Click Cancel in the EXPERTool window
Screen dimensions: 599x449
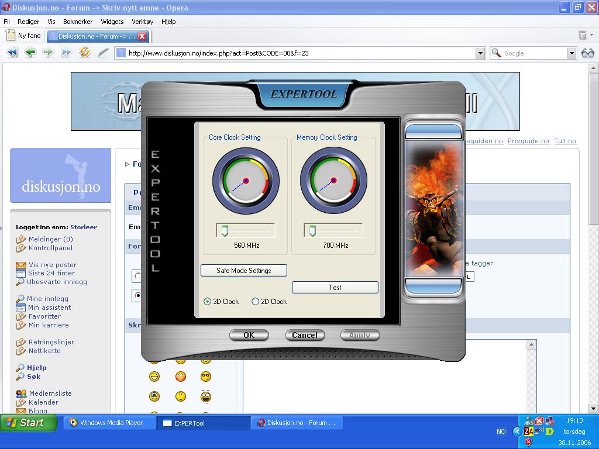pyautogui.click(x=305, y=335)
